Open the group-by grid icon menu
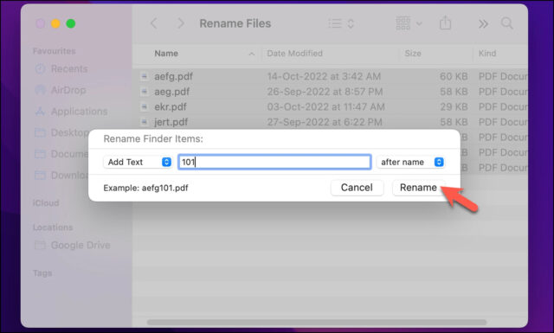554x333 pixels. (409, 23)
